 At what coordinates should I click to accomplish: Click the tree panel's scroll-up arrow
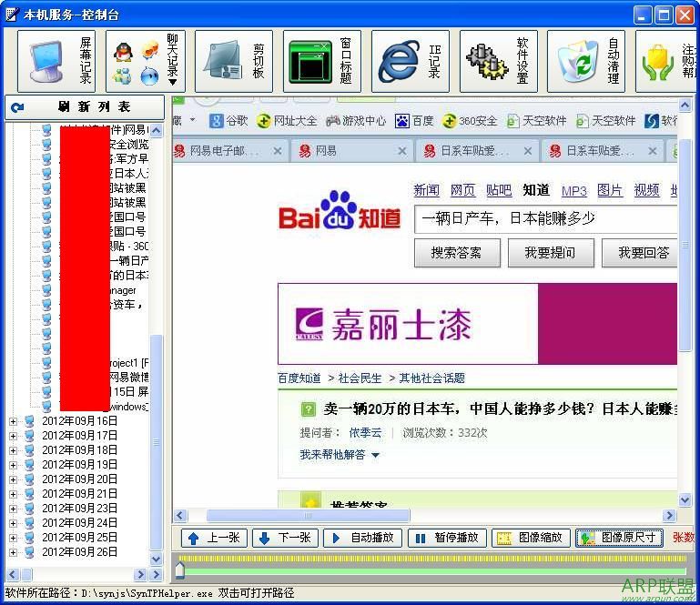pos(156,131)
